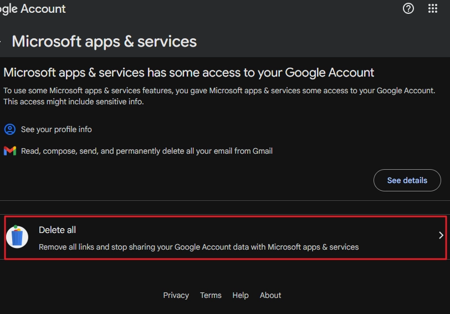450x314 pixels.
Task: Expand the Delete all chevron arrow
Action: pyautogui.click(x=441, y=235)
